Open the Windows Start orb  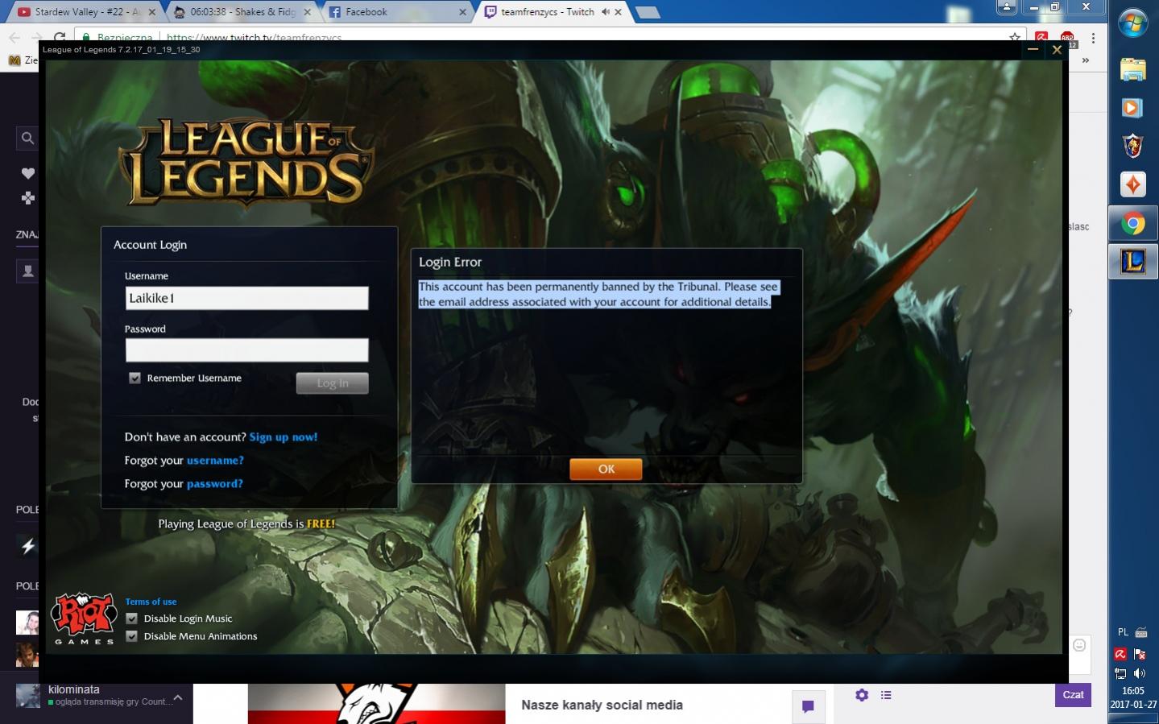(x=1132, y=23)
